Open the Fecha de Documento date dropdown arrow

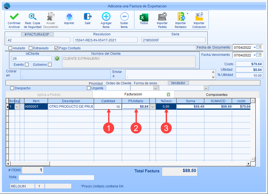tap(255, 47)
